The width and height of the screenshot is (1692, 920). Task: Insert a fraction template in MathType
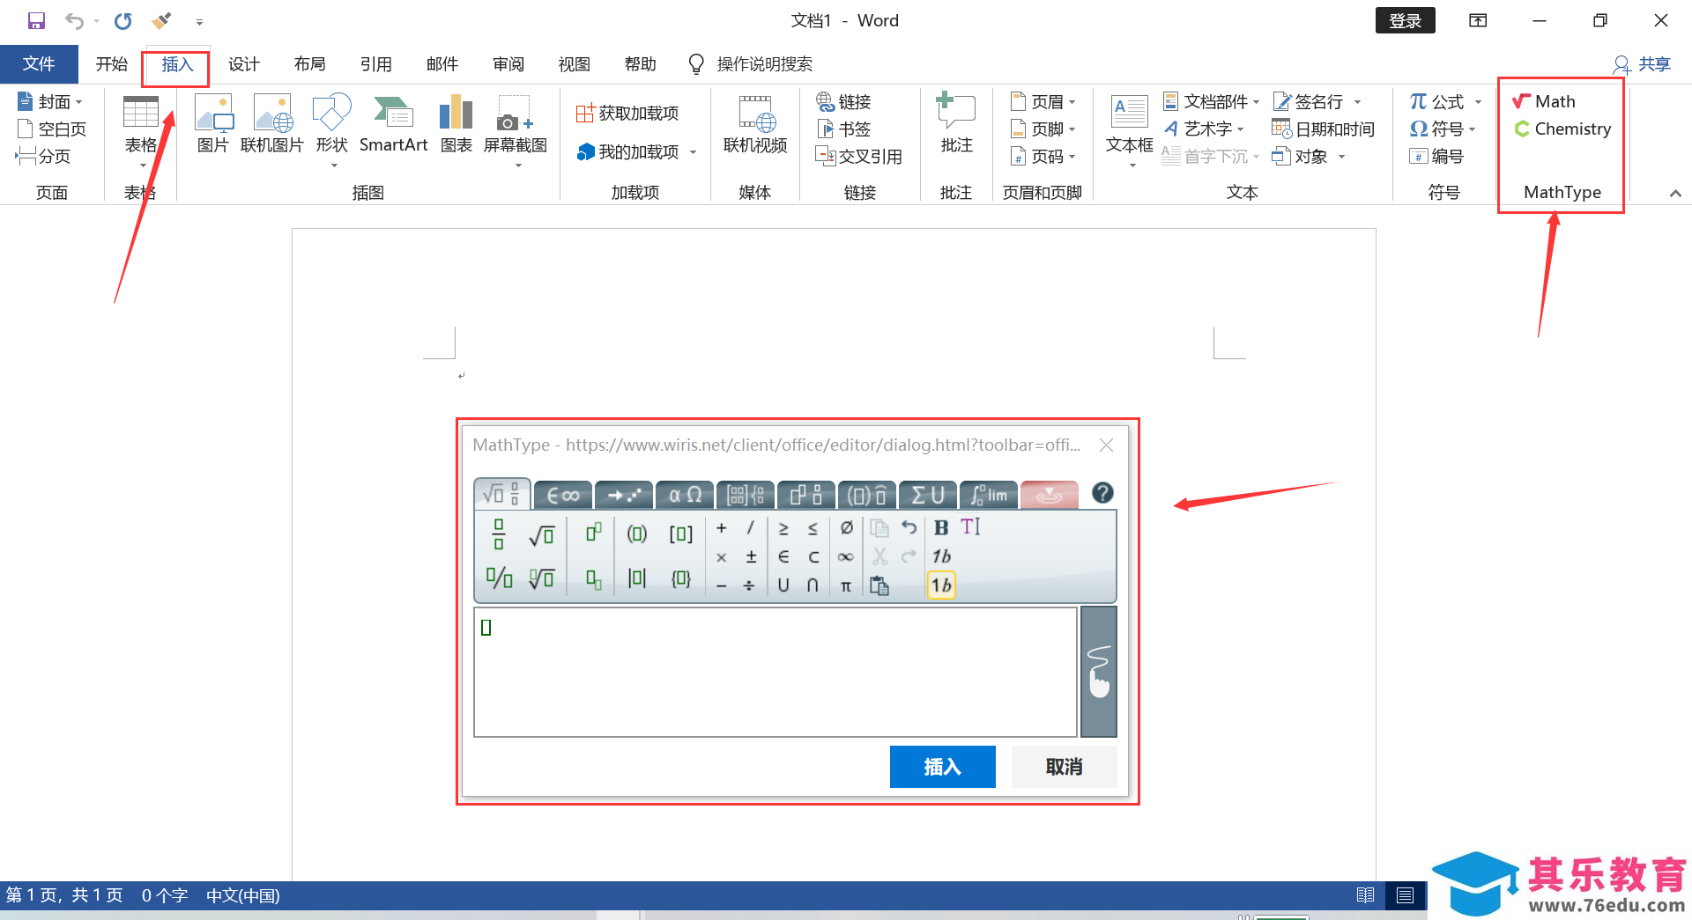click(499, 534)
